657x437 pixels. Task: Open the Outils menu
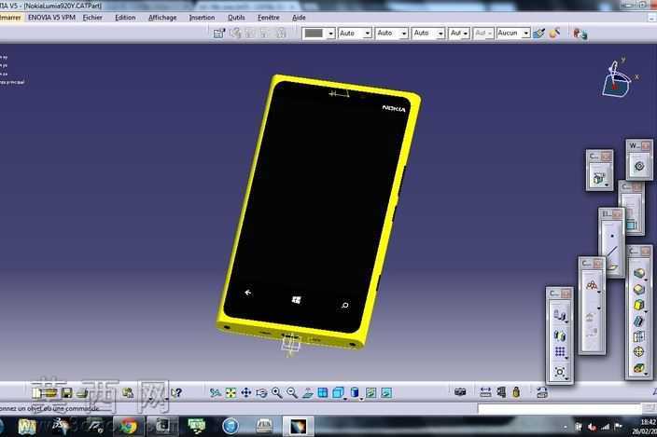[236, 18]
